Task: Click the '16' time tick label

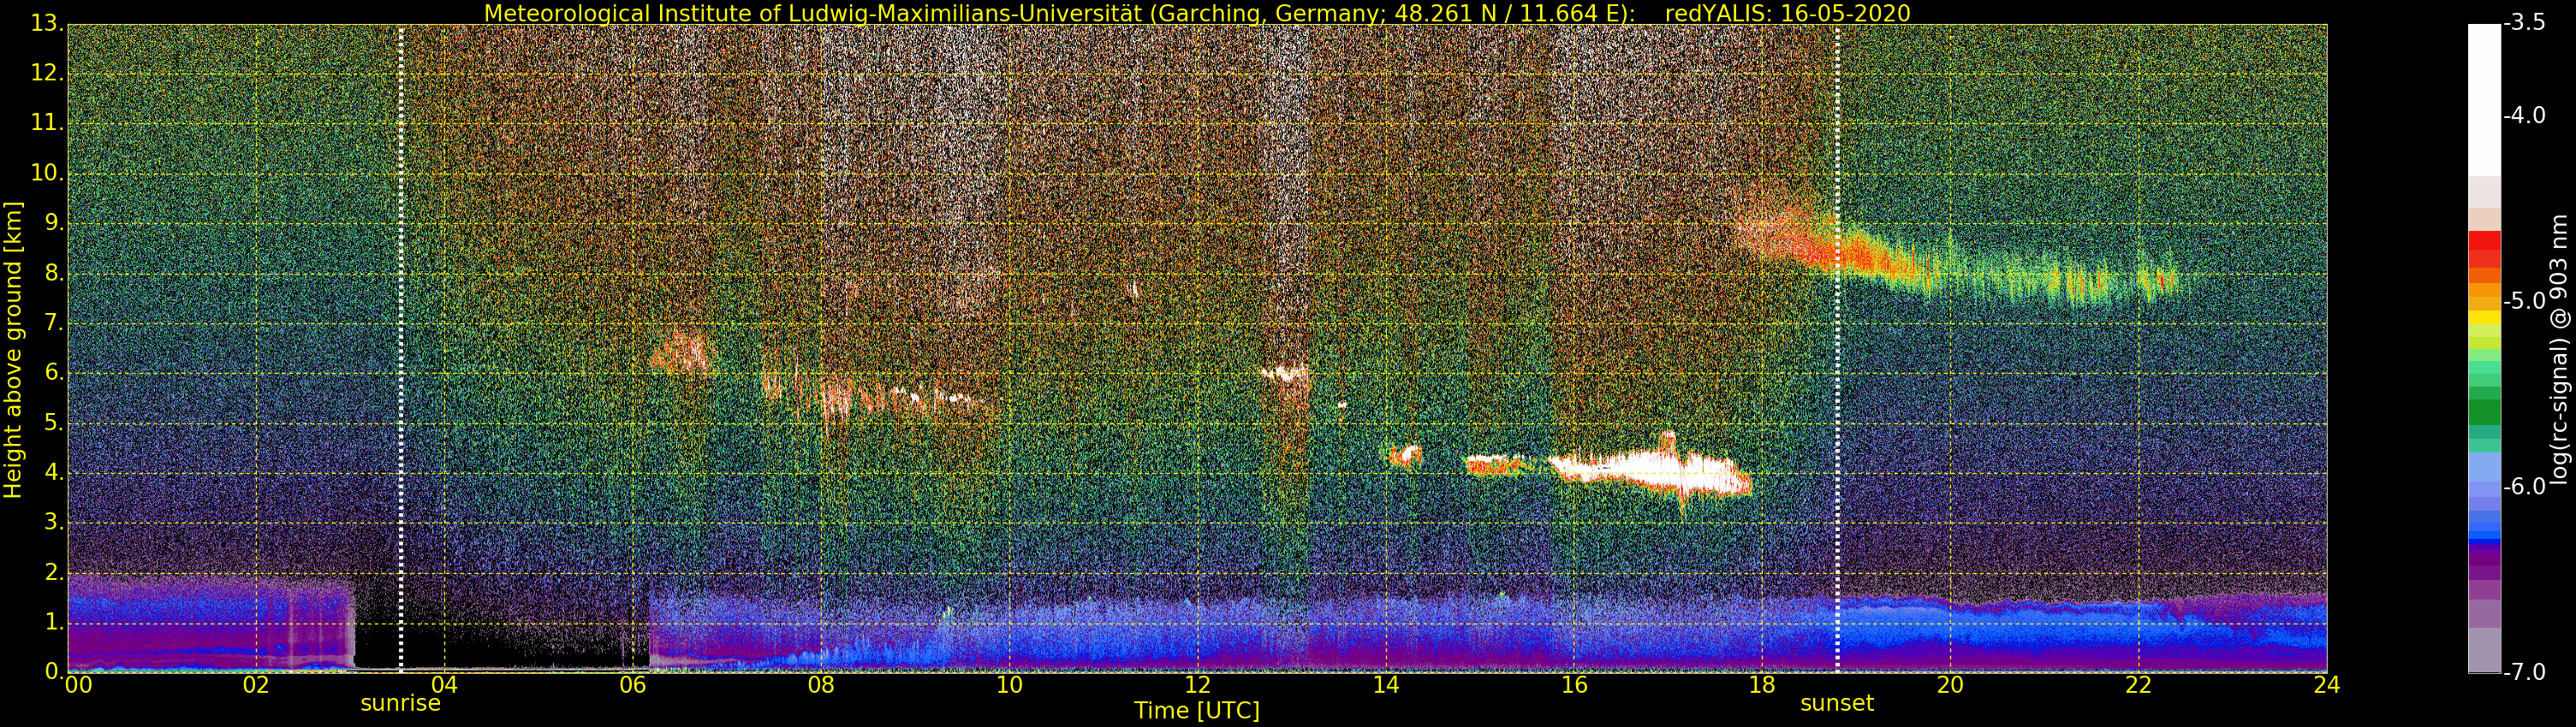Action: point(1574,685)
